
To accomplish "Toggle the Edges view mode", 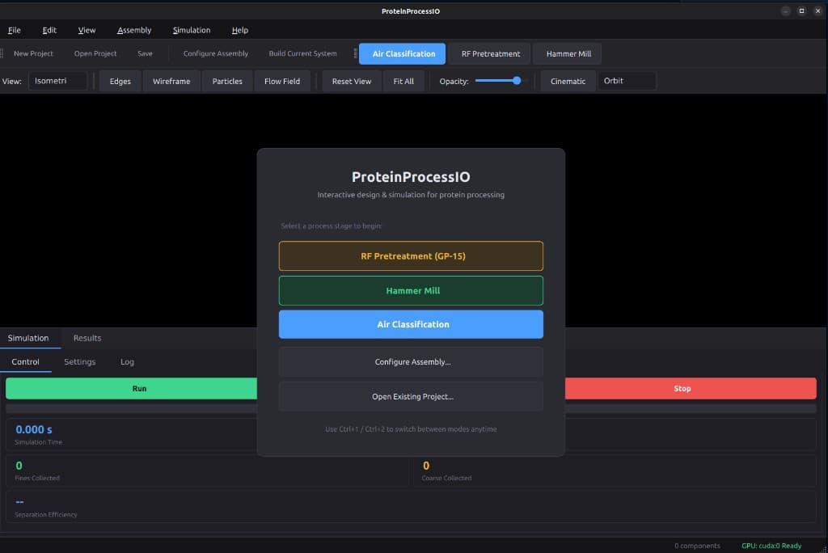I will click(x=120, y=81).
